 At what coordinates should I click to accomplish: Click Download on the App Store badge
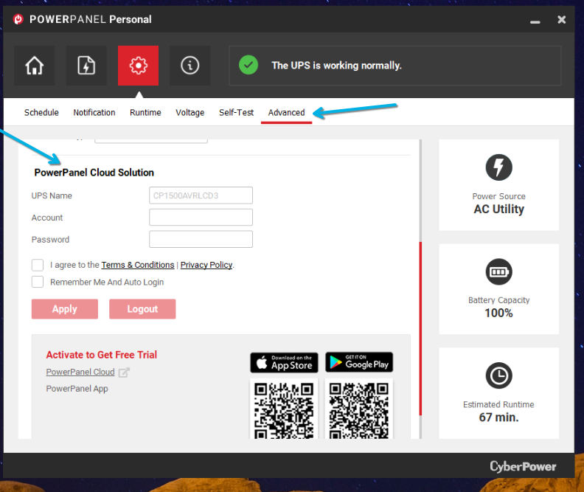284,362
